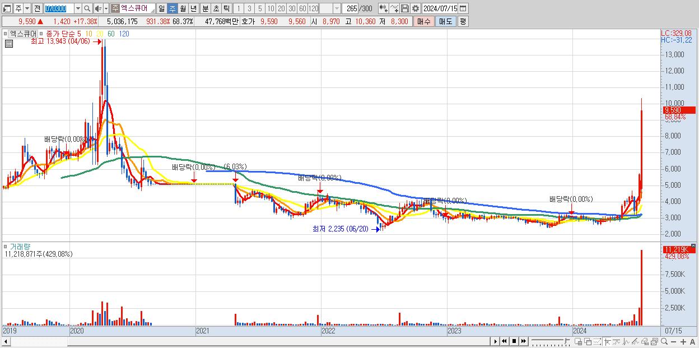Zoom out with the minus icon

tap(673, 341)
